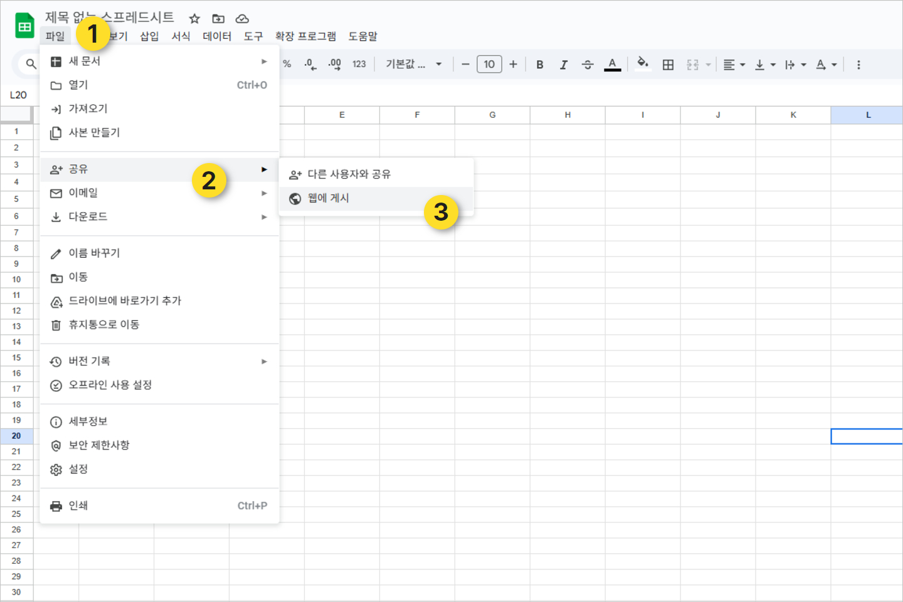Toggle strikethrough formatting in toolbar
This screenshot has height=602, width=903.
tap(588, 65)
